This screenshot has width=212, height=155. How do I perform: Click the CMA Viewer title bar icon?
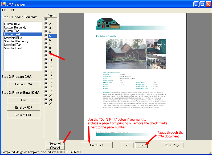(3, 4)
